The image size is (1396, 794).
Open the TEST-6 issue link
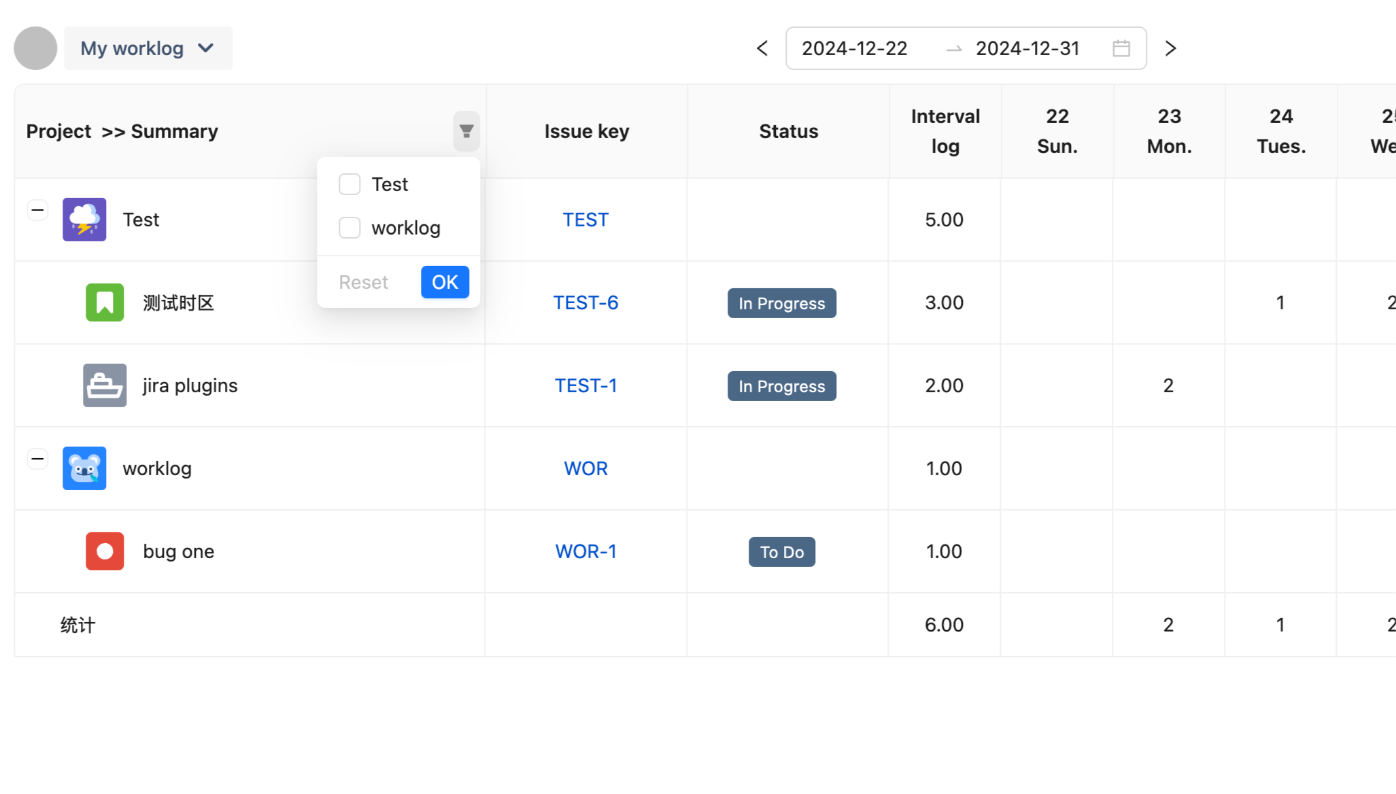[585, 303]
